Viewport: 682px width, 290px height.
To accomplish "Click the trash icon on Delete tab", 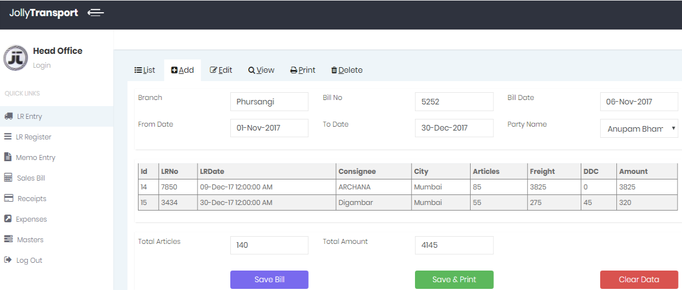I will click(x=334, y=70).
